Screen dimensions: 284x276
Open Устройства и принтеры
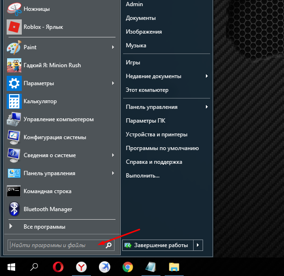pyautogui.click(x=157, y=134)
